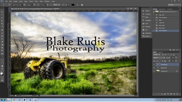Create new snapshot in History panel
Viewport: 182px width, 102px height.
174,50
